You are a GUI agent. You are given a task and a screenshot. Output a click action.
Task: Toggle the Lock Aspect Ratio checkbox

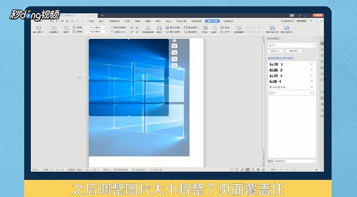click(112, 28)
